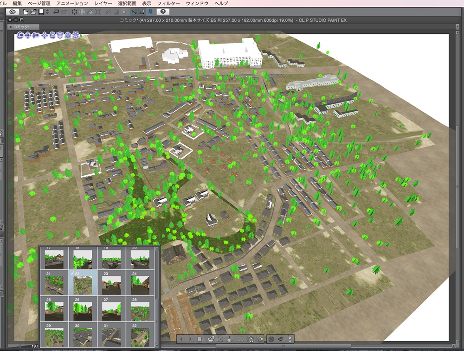The width and height of the screenshot is (464, 351).
Task: Select the camera forward-back manipulator icon
Action: click(36, 35)
